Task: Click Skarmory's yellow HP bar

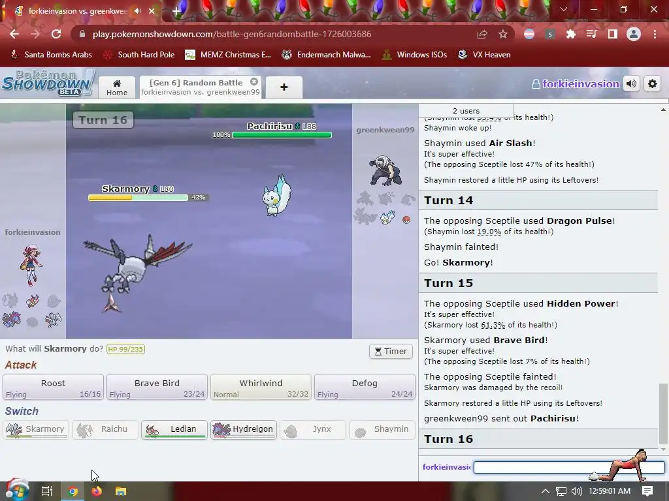Action: 138,198
